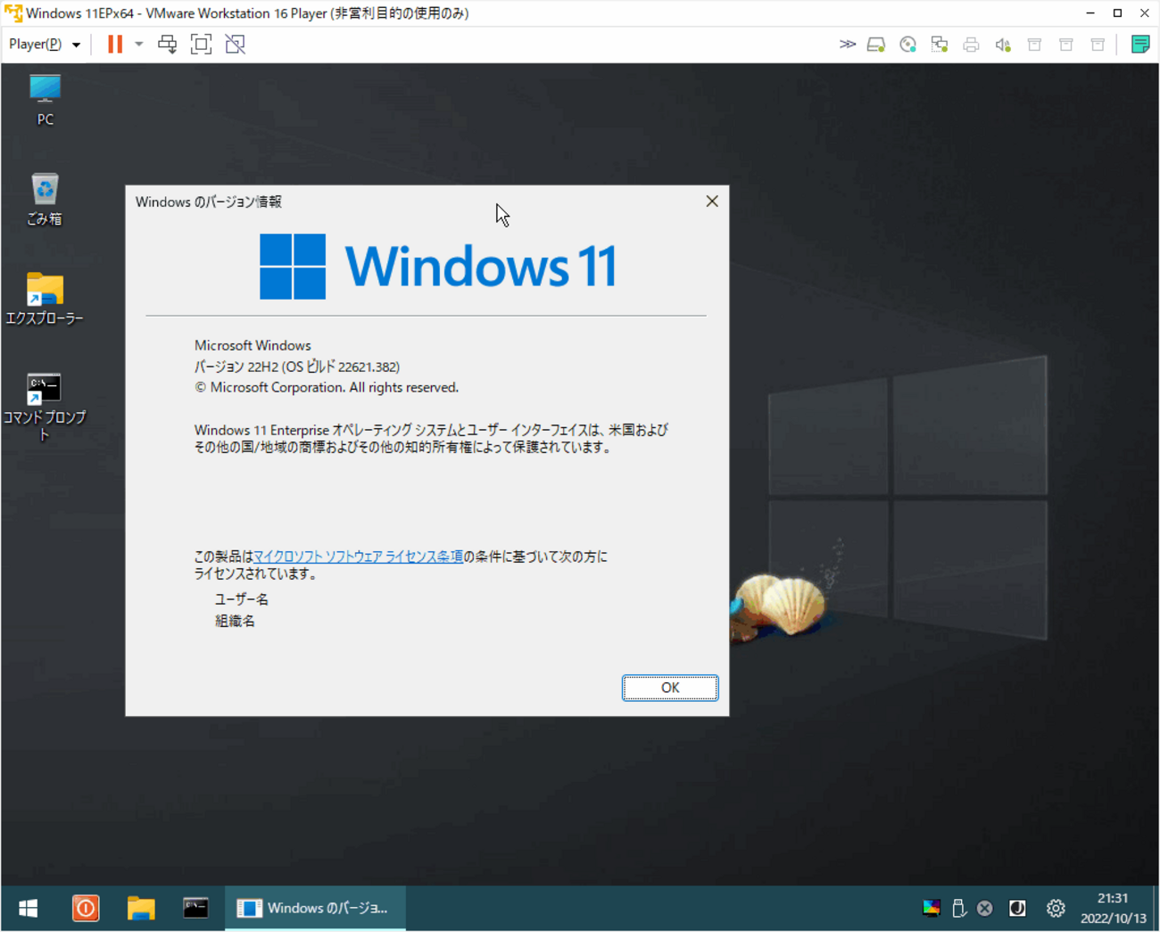Click the printer device icon
This screenshot has width=1160, height=932.
pos(971,45)
